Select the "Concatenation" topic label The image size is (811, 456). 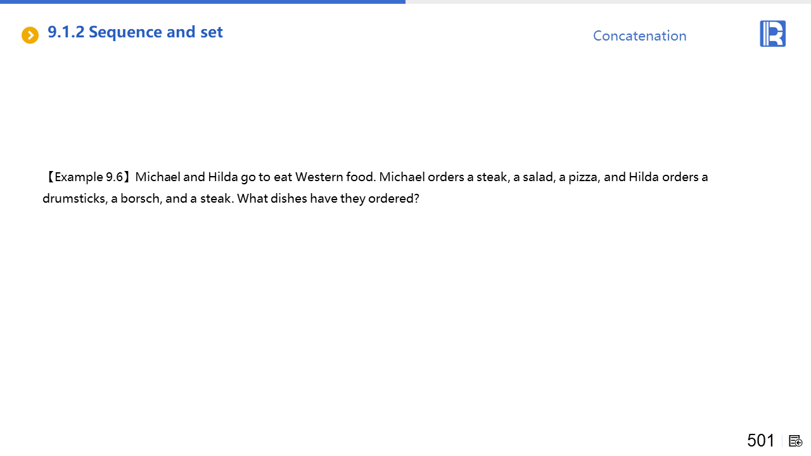point(639,36)
